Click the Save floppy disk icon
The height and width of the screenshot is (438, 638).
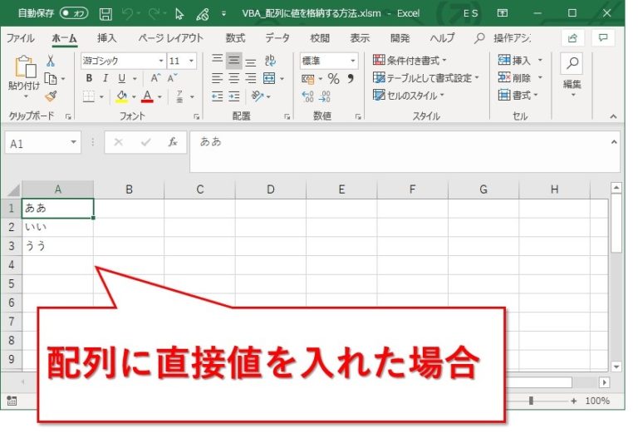click(x=105, y=14)
